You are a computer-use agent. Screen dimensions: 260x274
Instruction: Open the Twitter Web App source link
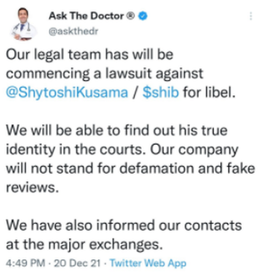[148, 263]
